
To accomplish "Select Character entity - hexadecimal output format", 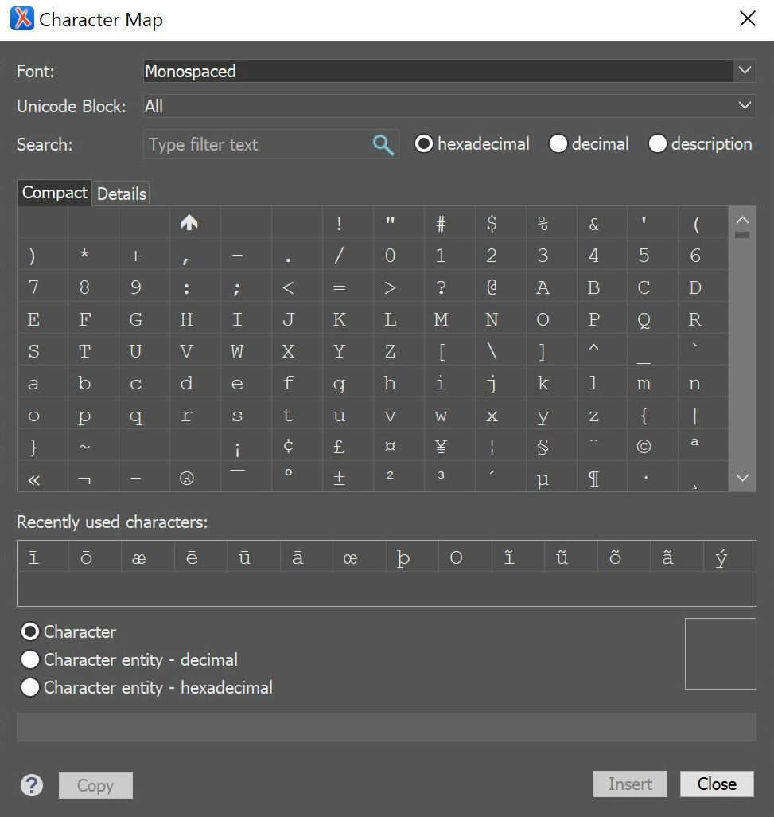I will tap(29, 687).
